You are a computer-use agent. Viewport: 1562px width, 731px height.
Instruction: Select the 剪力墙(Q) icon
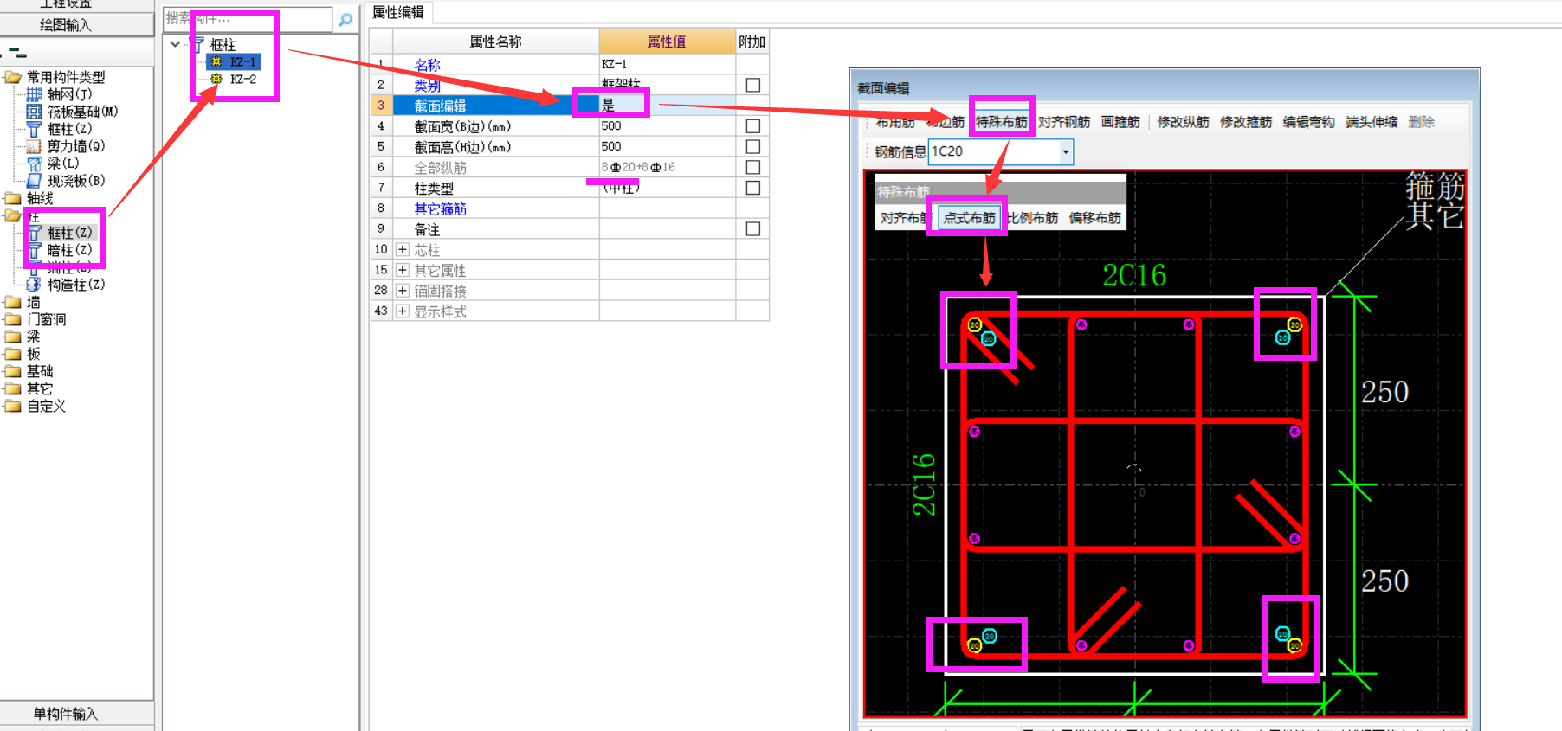[34, 146]
